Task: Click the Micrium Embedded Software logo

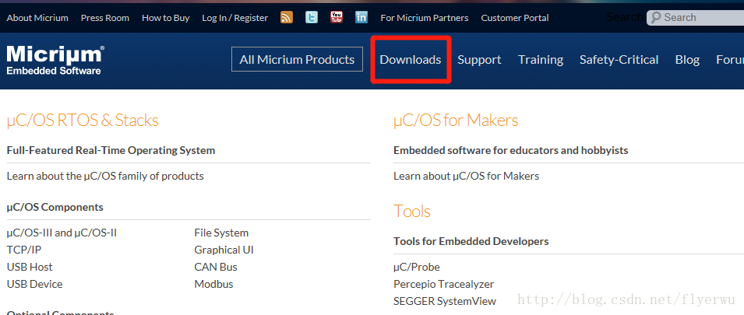Action: [x=55, y=60]
